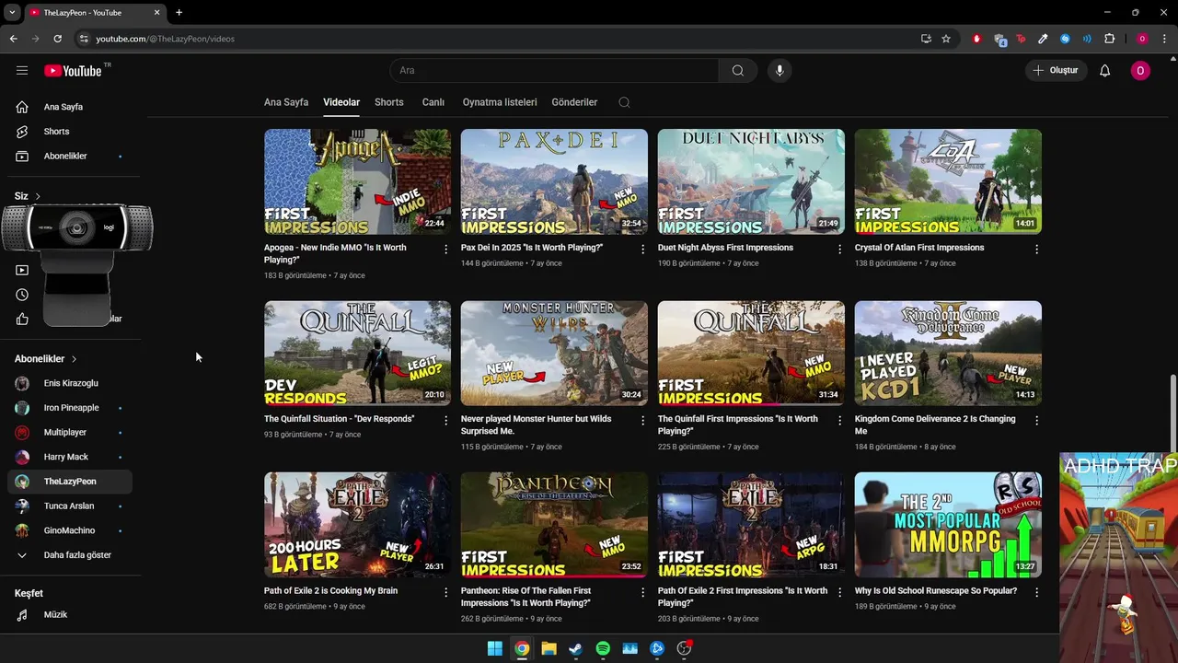Open options for The Quinfall Situation video
The height and width of the screenshot is (663, 1178).
pos(446,421)
